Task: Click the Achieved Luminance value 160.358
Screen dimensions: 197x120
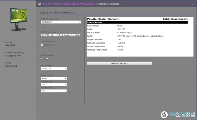Action: click(x=121, y=43)
